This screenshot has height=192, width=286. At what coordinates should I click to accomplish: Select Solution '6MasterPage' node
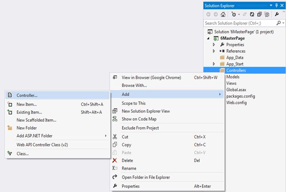coord(244,32)
